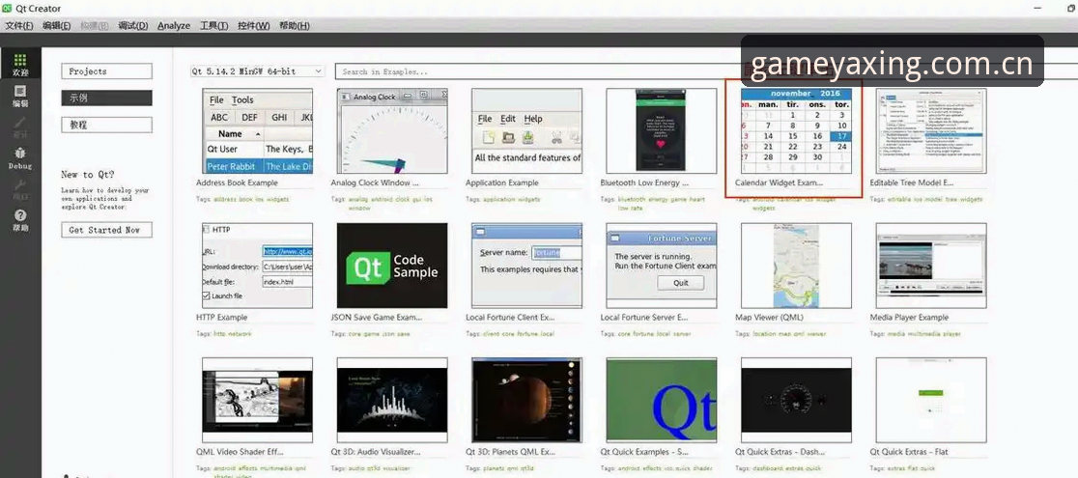
Task: Click the Address Book Example title
Action: tap(238, 183)
